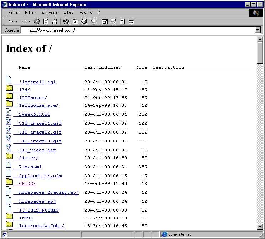Open the History toolbar icon

tap(84, 21)
